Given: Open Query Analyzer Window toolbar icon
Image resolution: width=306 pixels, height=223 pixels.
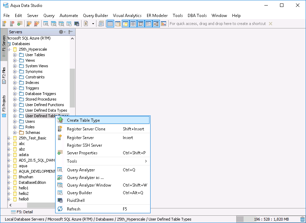Looking at the screenshot, I should [61, 24].
